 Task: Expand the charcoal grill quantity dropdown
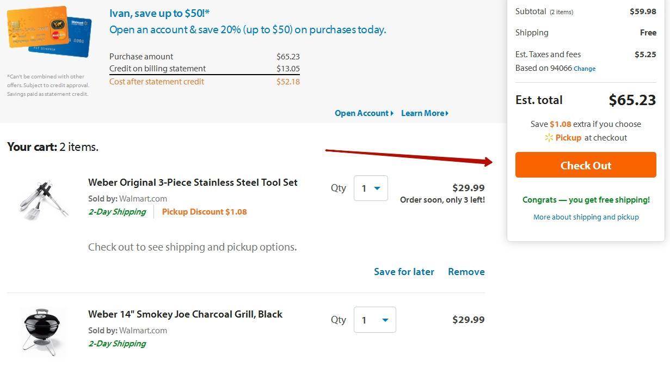point(374,320)
